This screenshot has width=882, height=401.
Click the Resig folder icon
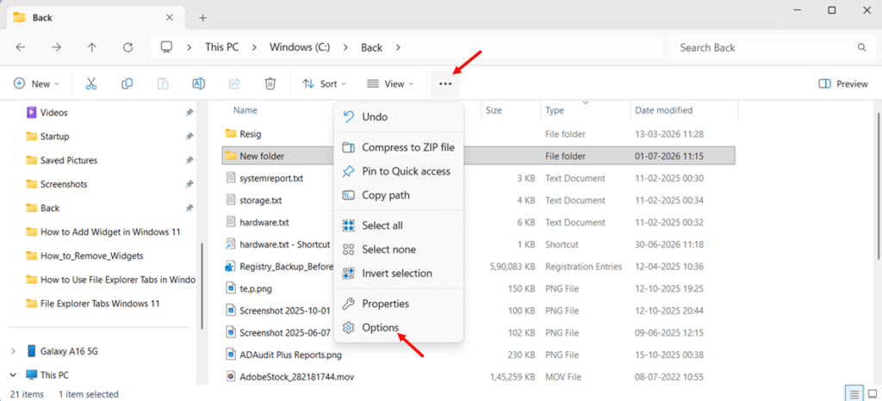[231, 134]
